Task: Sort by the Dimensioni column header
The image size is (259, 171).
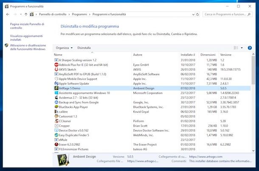Action: tap(209, 55)
